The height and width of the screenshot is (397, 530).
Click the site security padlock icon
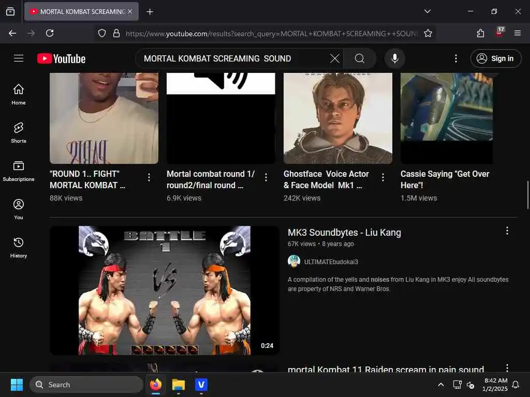click(x=116, y=33)
